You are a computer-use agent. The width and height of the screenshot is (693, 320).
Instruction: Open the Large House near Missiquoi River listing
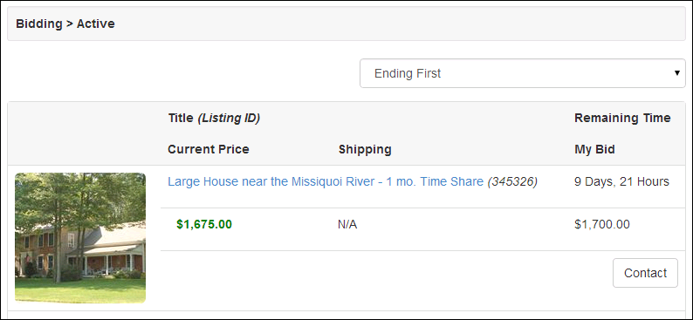[x=326, y=181]
